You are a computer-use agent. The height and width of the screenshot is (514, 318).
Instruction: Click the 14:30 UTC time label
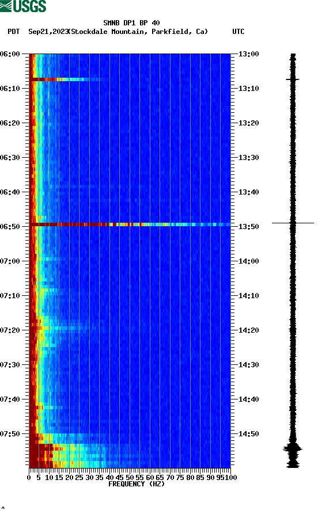[x=248, y=365]
